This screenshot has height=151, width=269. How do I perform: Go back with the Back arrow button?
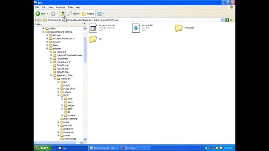click(40, 13)
